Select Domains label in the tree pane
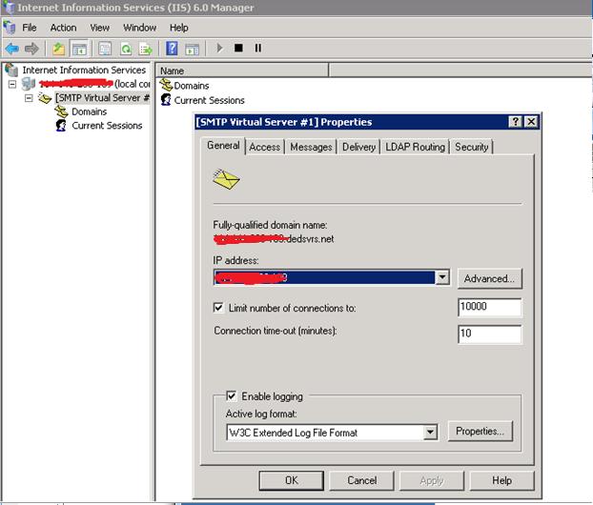 (90, 111)
